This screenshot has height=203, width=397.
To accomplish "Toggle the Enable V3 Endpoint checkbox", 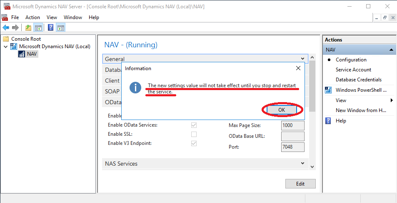I will tap(194, 143).
